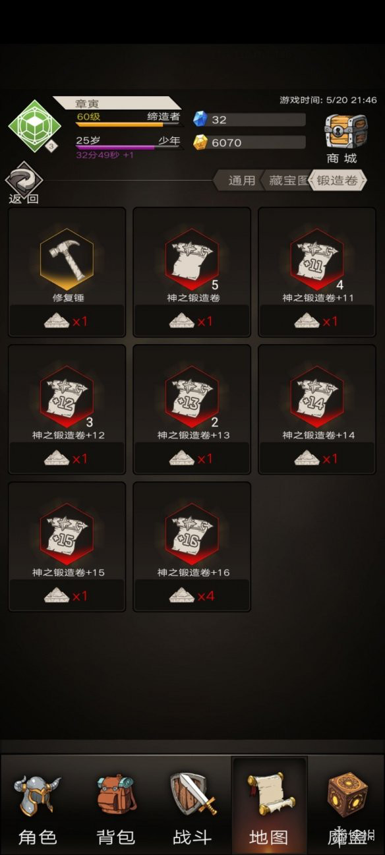Switch to the 通用 tab
The height and width of the screenshot is (855, 385).
coord(240,180)
